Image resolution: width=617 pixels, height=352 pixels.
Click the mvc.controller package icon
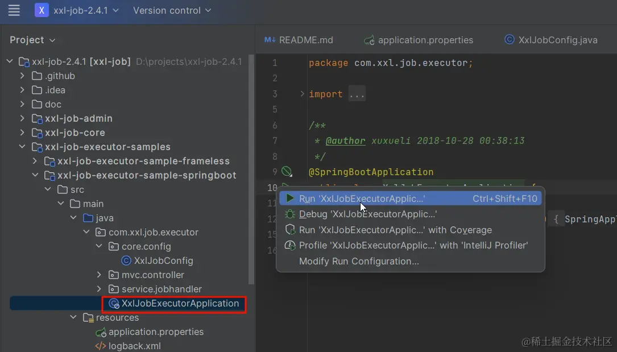[114, 275]
